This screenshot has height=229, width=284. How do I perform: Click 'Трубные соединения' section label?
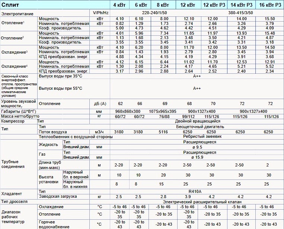[x=13, y=164]
